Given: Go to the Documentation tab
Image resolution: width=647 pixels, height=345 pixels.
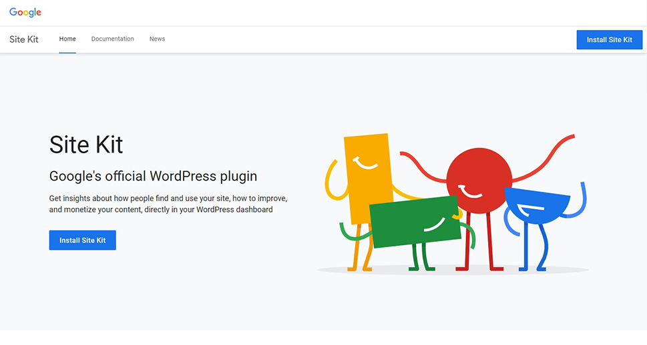Looking at the screenshot, I should (x=113, y=39).
